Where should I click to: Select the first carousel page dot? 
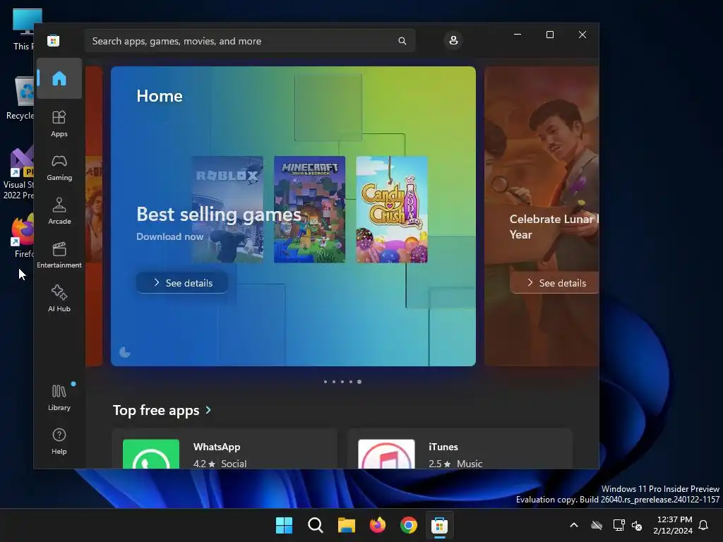pos(325,382)
